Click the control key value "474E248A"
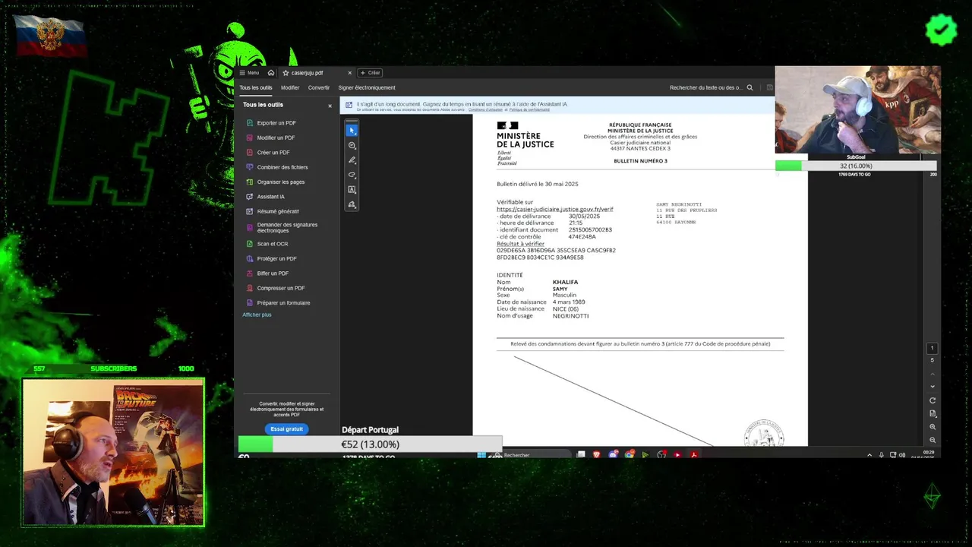This screenshot has height=547, width=972. tap(582, 236)
